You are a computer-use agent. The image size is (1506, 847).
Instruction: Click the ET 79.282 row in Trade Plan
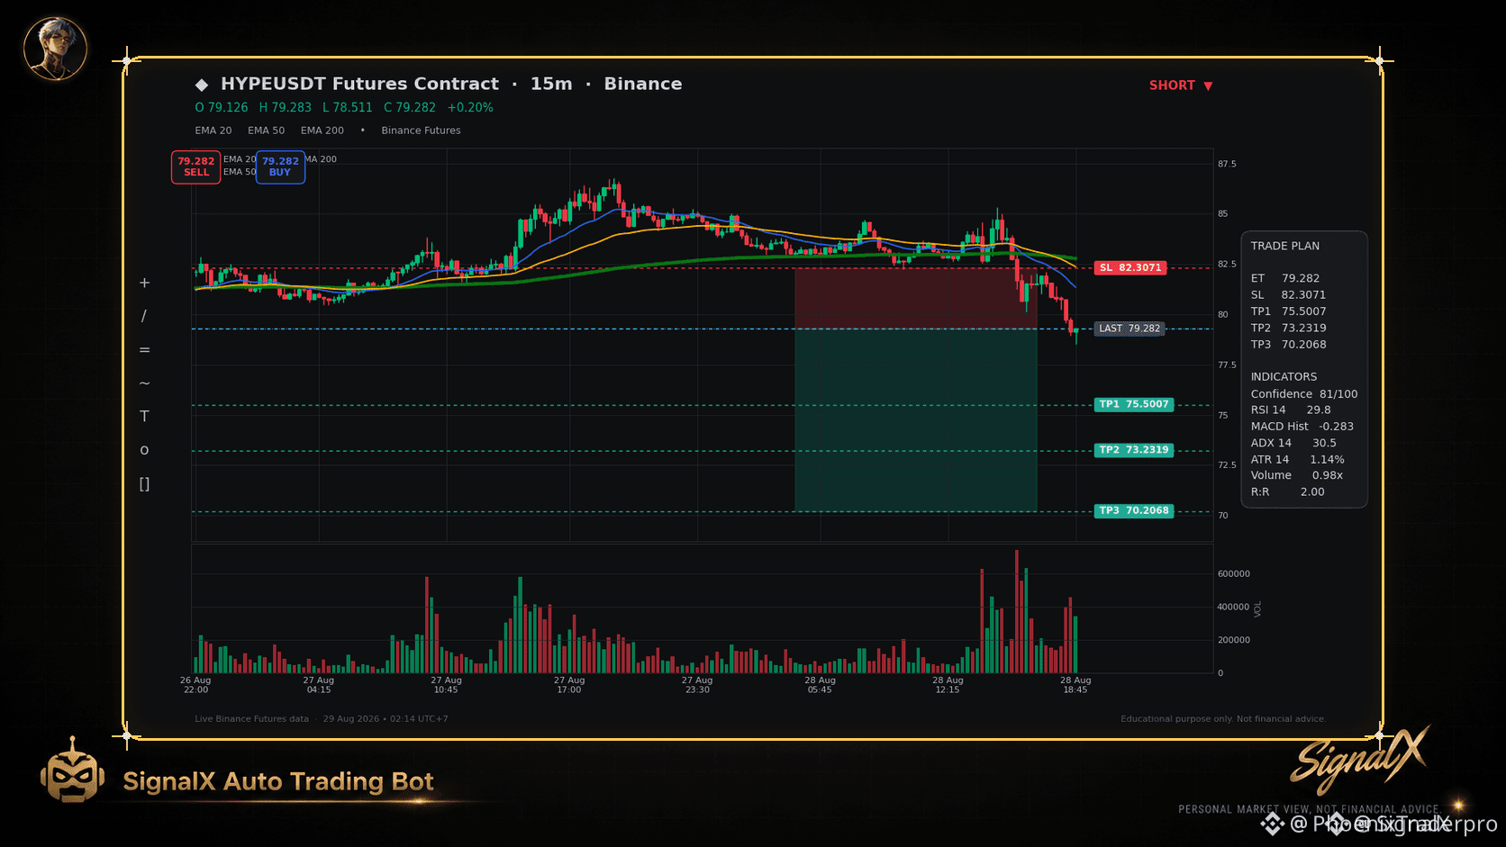coord(1285,278)
